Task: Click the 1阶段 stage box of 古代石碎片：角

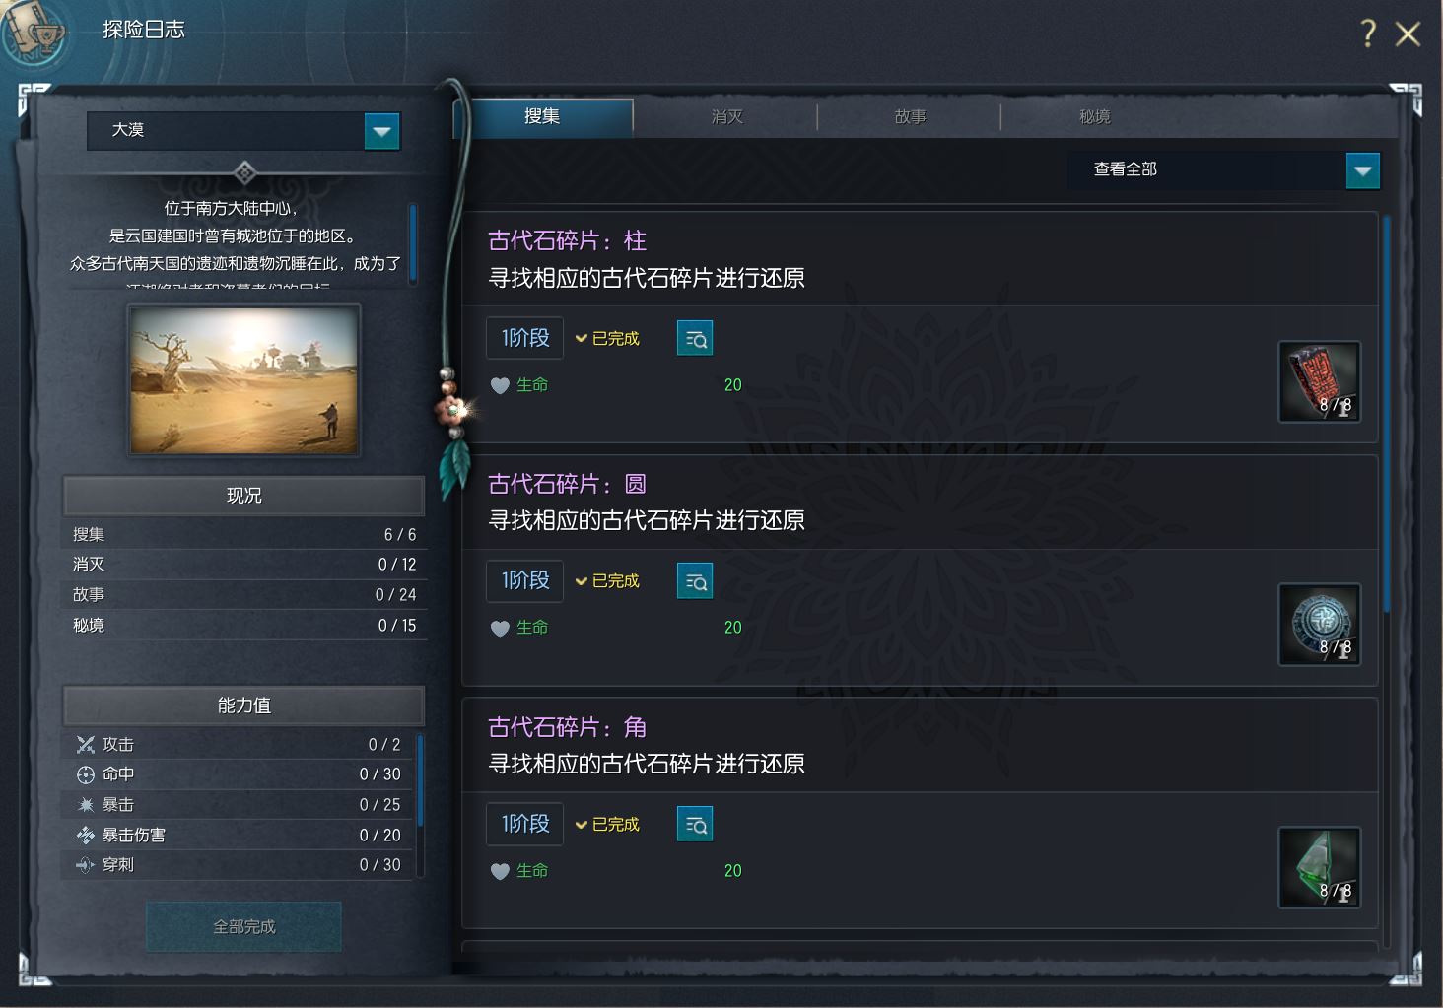Action: [x=524, y=824]
